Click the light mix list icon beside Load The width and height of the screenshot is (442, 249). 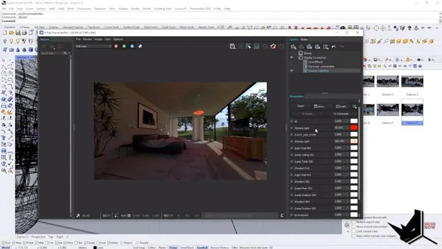click(355, 106)
